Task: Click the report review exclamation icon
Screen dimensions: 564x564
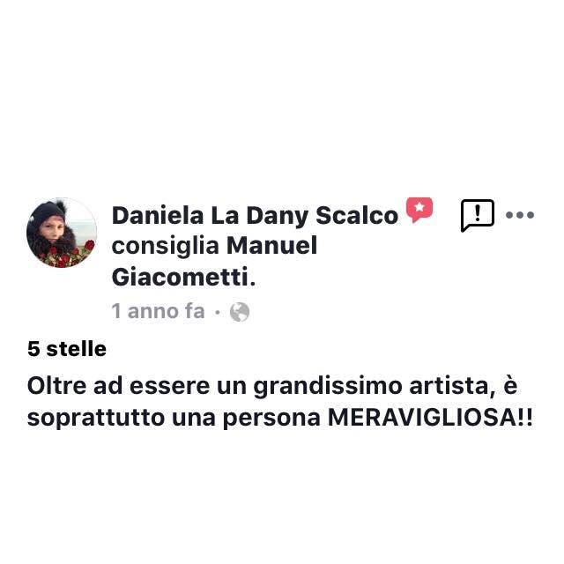Action: point(478,215)
